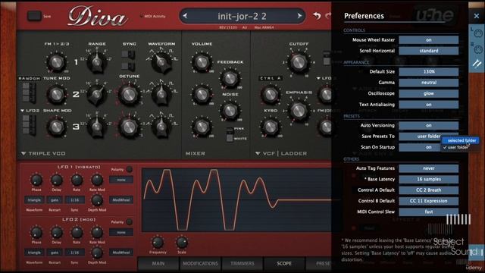Click the Save button top-left
The width and height of the screenshot is (485, 273).
click(x=34, y=16)
